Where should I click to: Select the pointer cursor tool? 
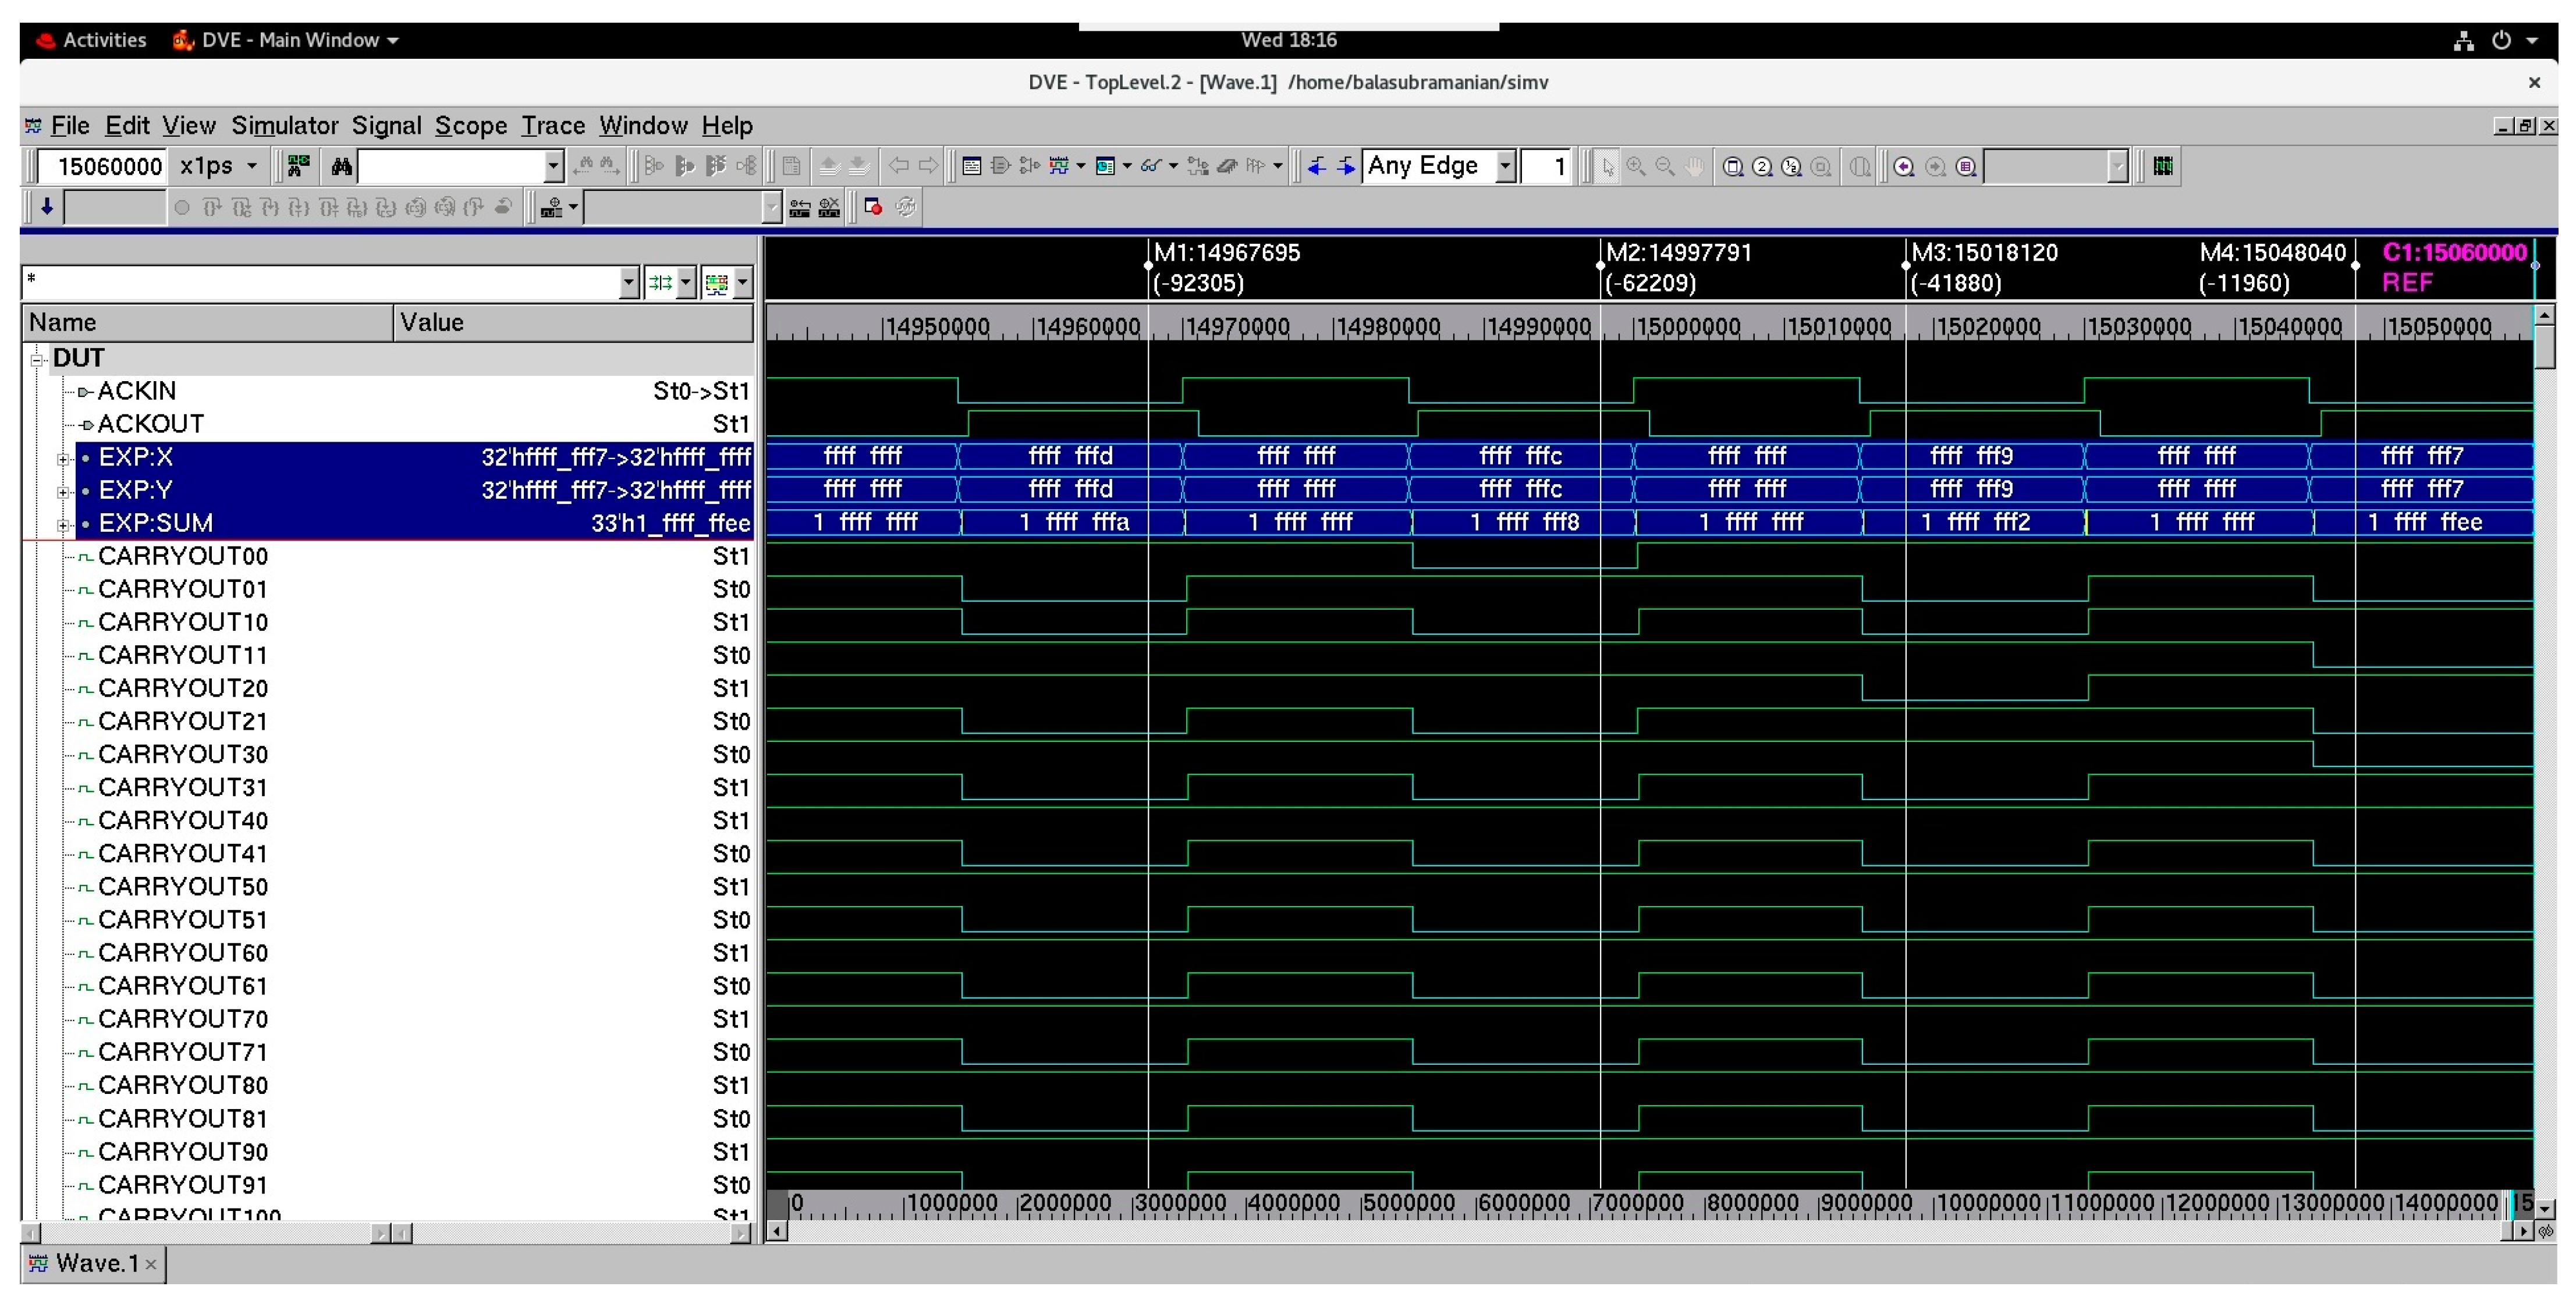1607,166
